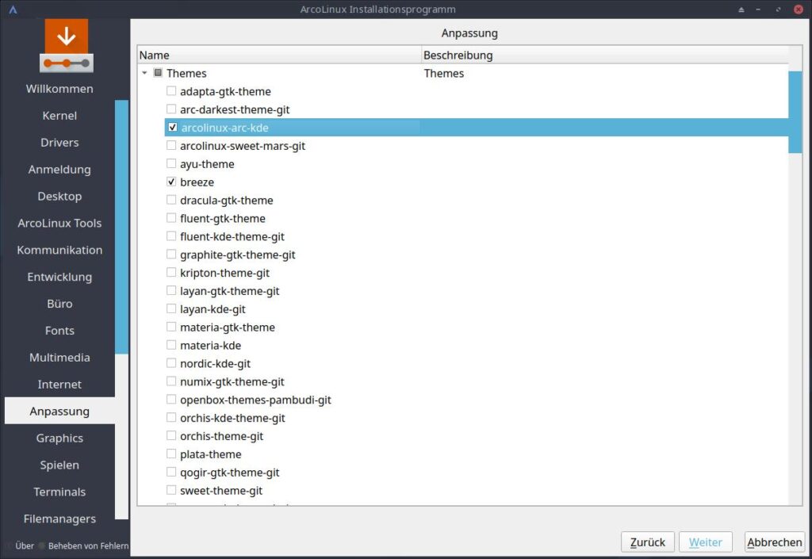Viewport: 812px width, 559px height.
Task: Go to the Willkommen step
Action: pyautogui.click(x=59, y=89)
